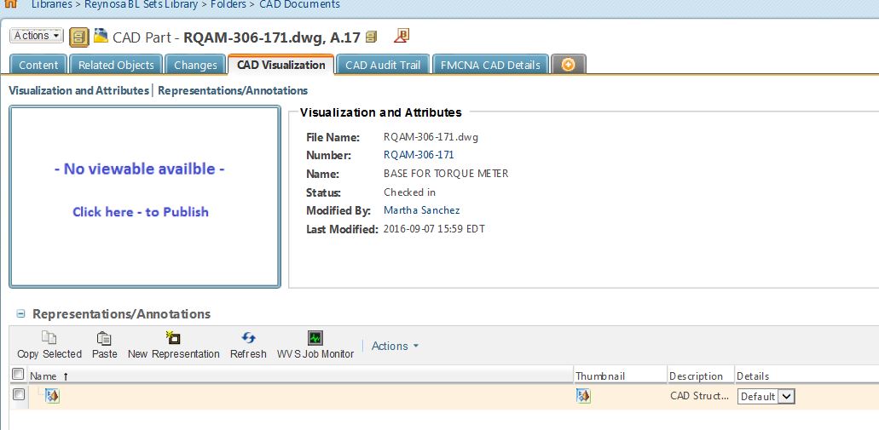Open the CAD Audit Trail tab
The image size is (879, 430).
tap(383, 65)
